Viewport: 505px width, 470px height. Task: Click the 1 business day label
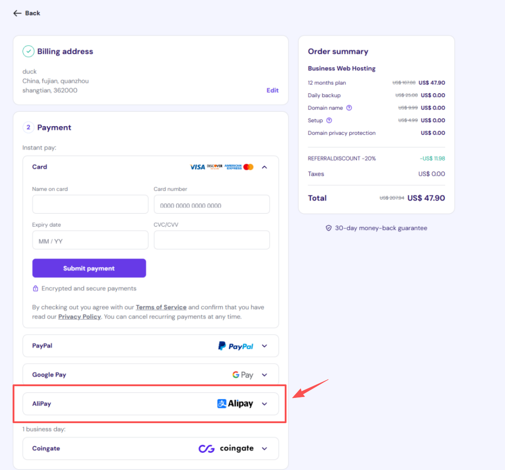(44, 429)
